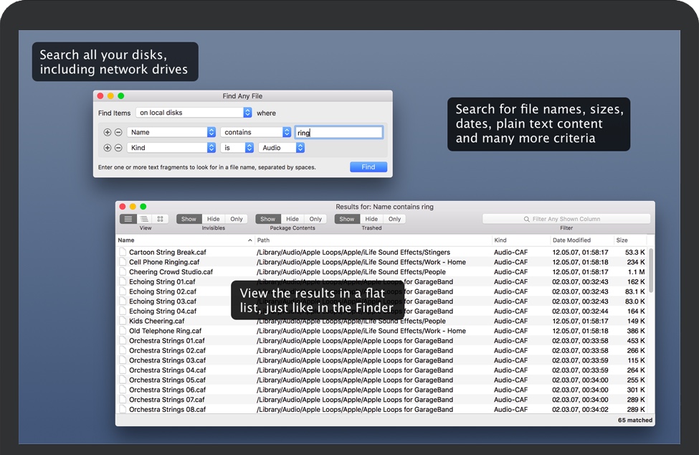Remove the Kind criterion row
This screenshot has width=699, height=455.
pyautogui.click(x=118, y=148)
